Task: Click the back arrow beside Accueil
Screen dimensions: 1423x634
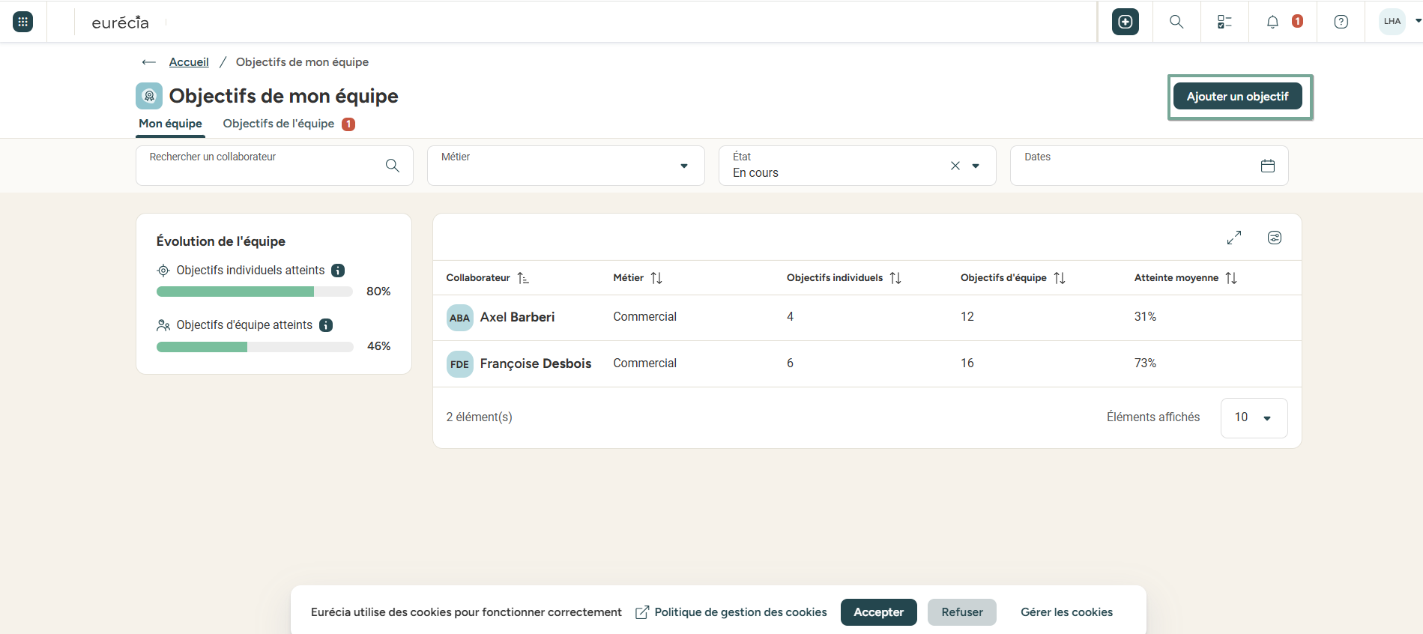Action: click(149, 62)
